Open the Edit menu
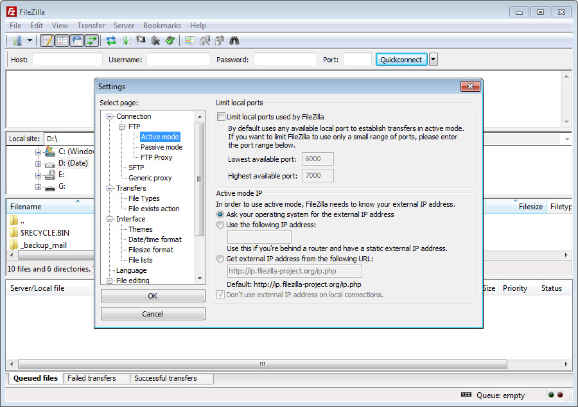Viewport: 578px width, 407px height. [37, 26]
